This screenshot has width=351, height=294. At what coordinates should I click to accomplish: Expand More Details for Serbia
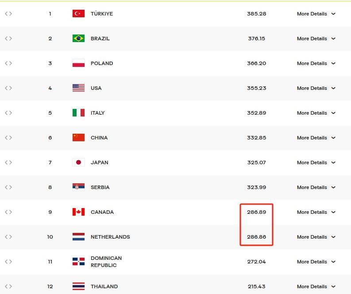pyautogui.click(x=316, y=187)
